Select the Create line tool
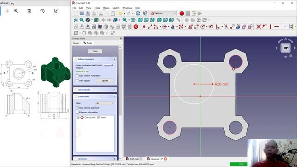Image resolution: width=297 pixels, height=167 pixels. pos(150,27)
